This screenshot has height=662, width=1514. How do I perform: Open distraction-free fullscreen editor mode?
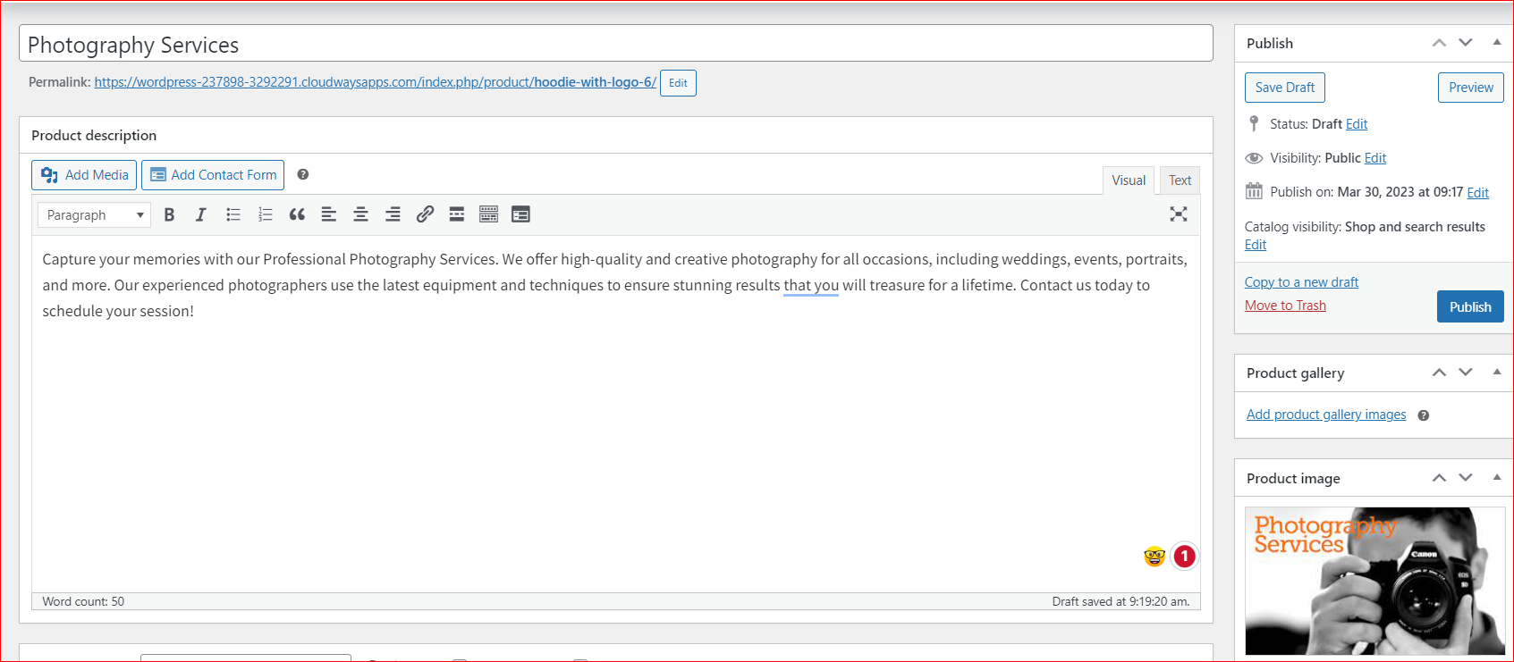coord(1179,214)
